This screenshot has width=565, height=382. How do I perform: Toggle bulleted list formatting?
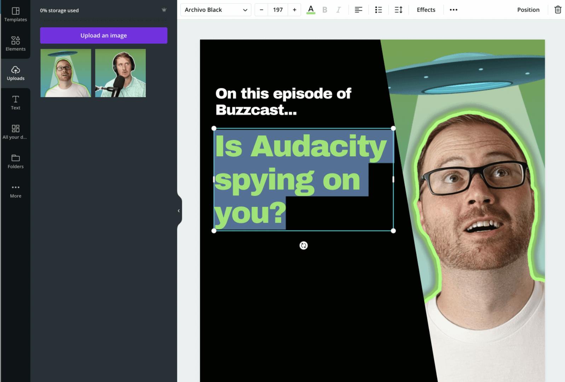pos(378,10)
